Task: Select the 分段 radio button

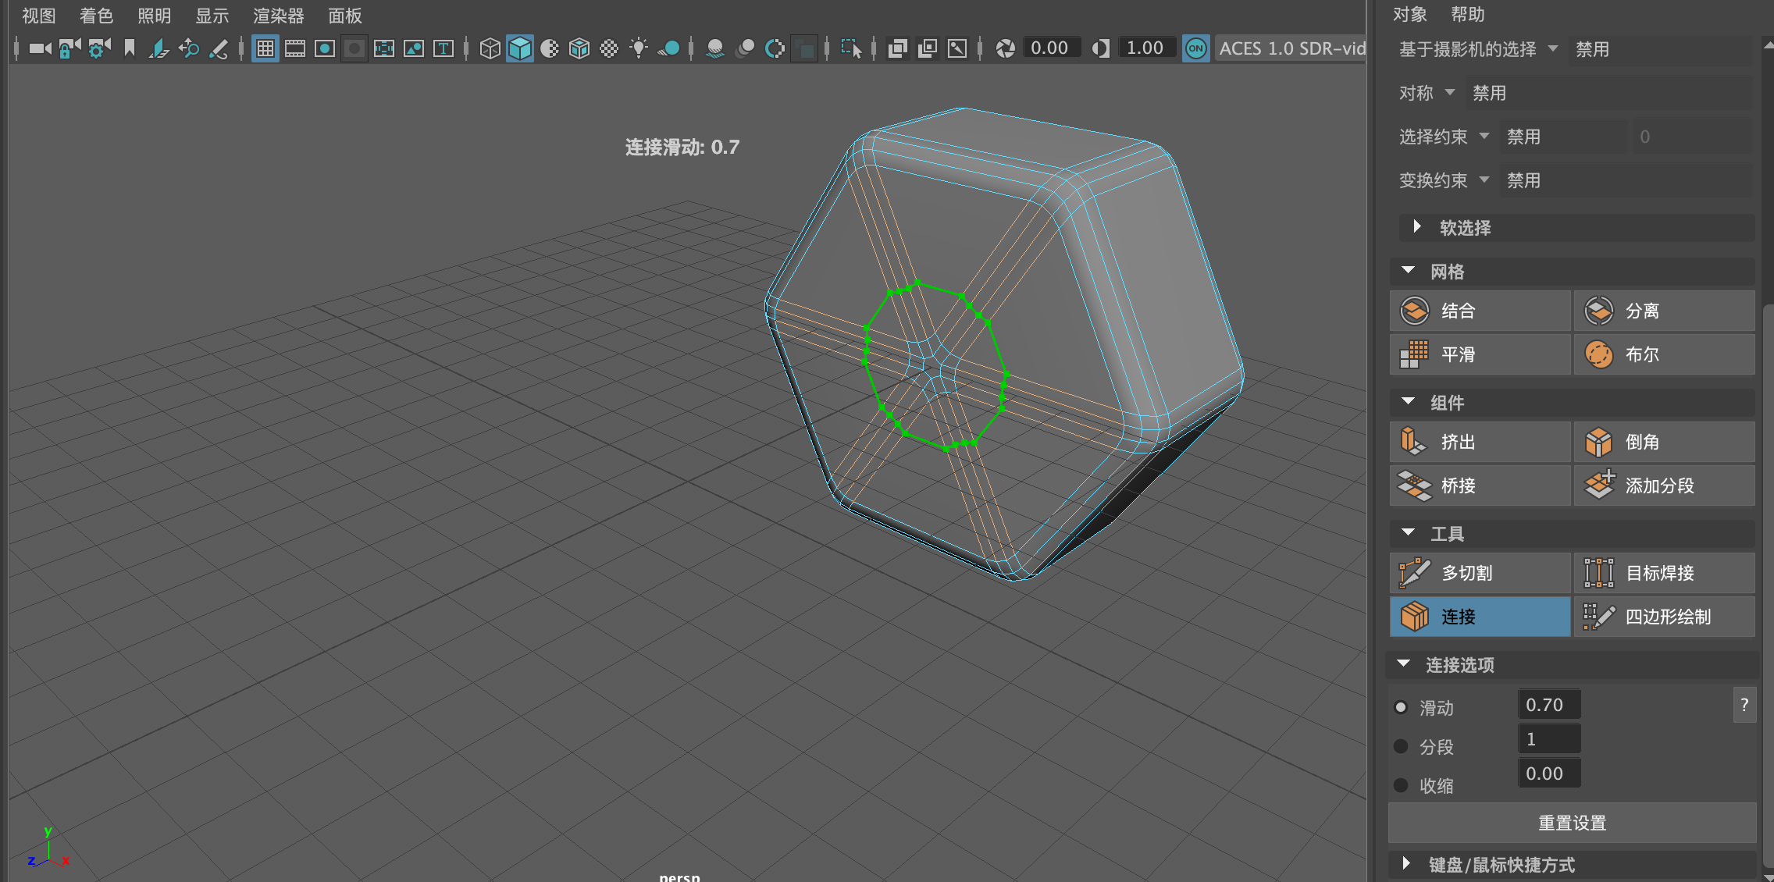Action: point(1401,746)
